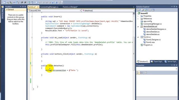Clear all bookmarks toolbar icon
This screenshot has height=100, width=179.
60,2
